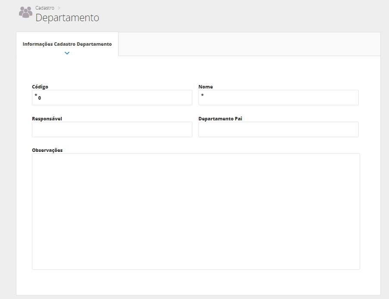Click the required asterisk in Nome field
The height and width of the screenshot is (299, 389).
click(202, 96)
